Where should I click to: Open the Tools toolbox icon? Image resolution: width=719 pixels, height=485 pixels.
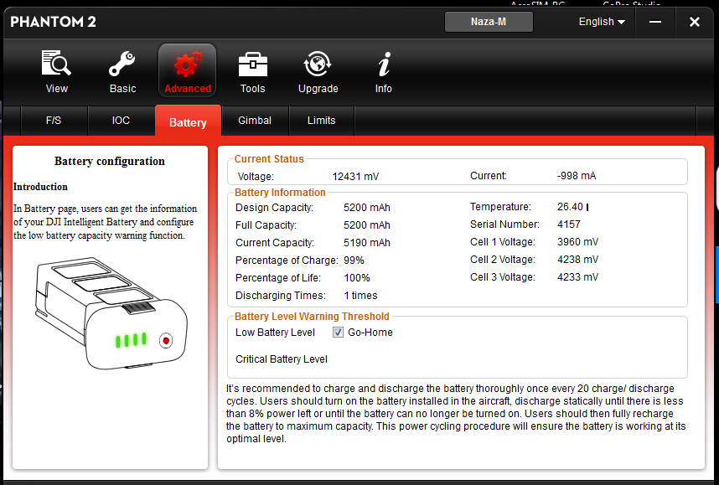(253, 64)
